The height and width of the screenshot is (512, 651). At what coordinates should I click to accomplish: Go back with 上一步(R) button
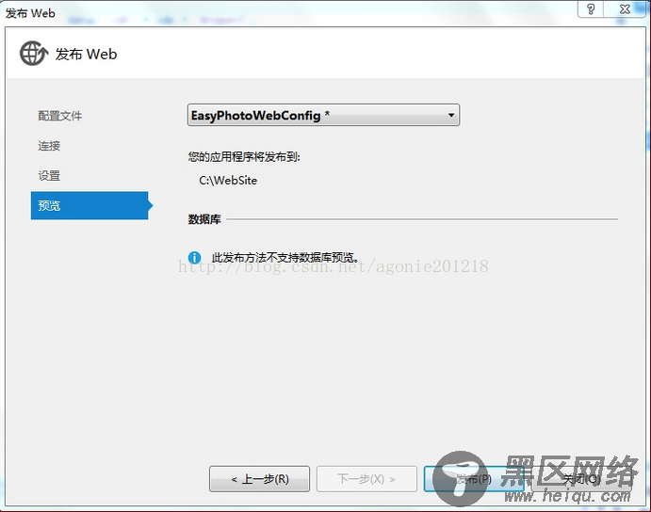point(259,479)
